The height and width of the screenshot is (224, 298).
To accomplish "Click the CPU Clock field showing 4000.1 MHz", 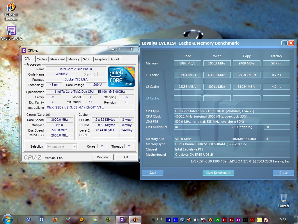I will click(x=232, y=116).
